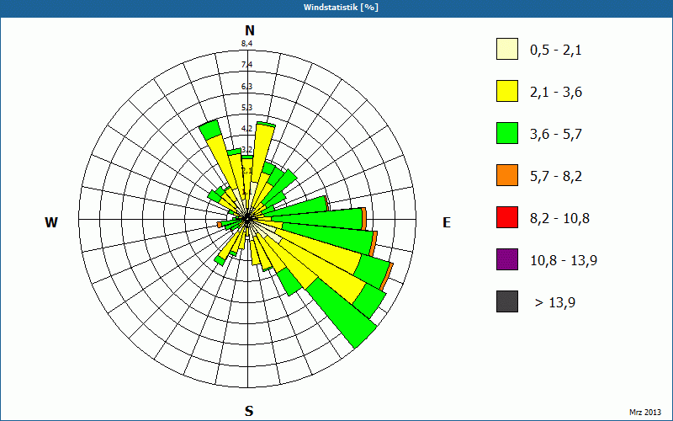The height and width of the screenshot is (421, 673).
Task: Click the legend label '2,1 - 3,6'
Action: pos(556,93)
